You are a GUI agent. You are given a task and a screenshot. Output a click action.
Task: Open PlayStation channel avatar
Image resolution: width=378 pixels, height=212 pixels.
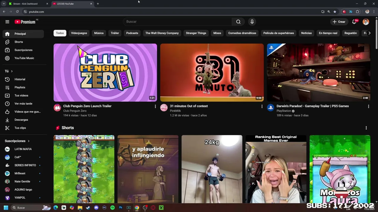tap(271, 107)
